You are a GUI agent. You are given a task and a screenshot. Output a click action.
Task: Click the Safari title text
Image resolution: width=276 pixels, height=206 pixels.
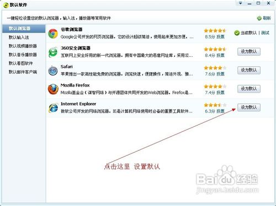[x=67, y=67]
